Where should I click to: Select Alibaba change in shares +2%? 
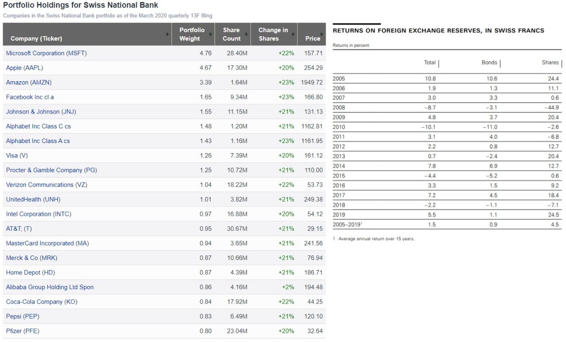pos(288,287)
